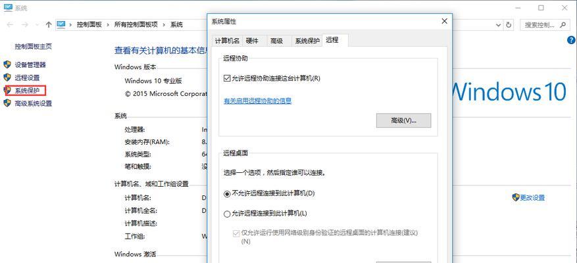
Task: Toggle 允许远程协助连接这台计算机 checkbox
Action: point(227,78)
